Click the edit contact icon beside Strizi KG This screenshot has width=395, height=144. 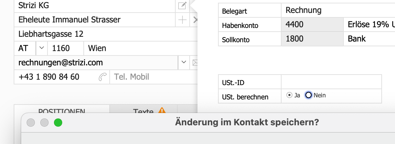[183, 5]
